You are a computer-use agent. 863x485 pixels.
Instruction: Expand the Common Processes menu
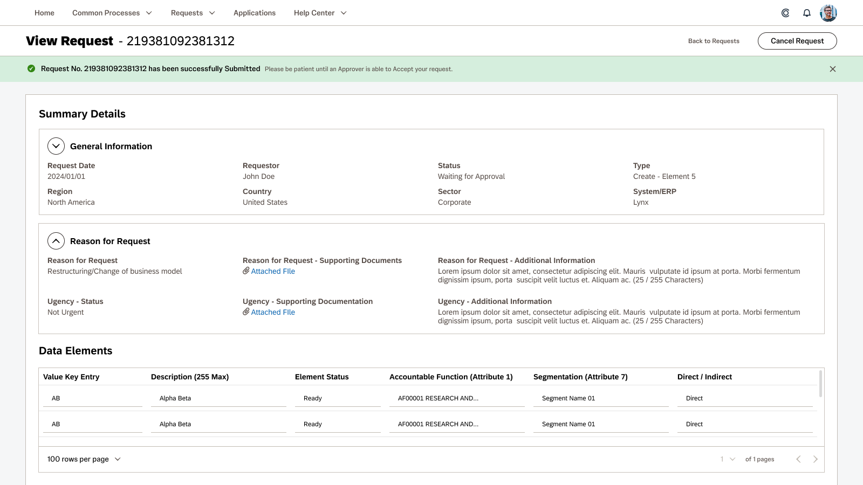pos(112,13)
